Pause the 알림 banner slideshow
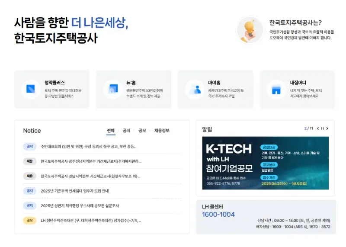 (323, 128)
